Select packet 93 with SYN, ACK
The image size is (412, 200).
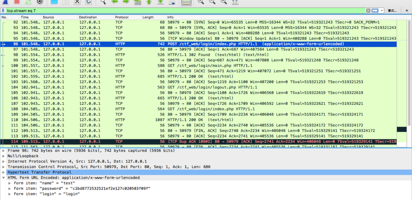pos(198,28)
